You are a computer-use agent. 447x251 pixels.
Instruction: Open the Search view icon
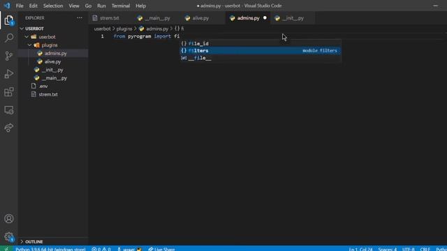point(9,38)
